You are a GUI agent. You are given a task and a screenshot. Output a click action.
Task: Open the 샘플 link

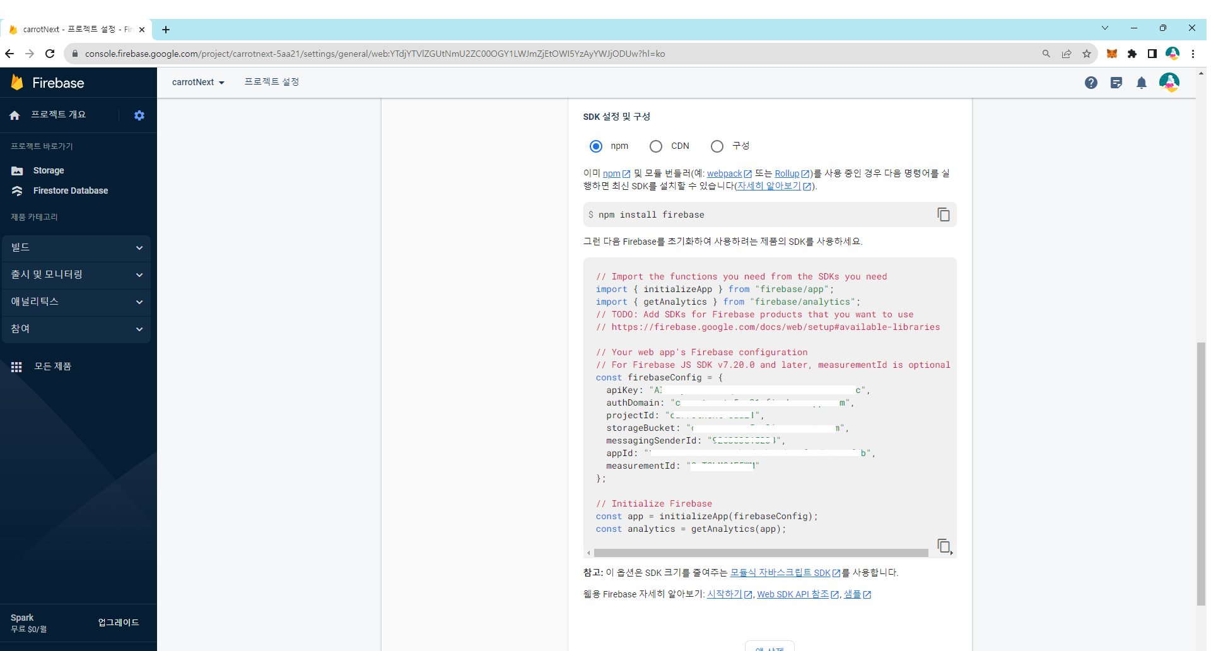pyautogui.click(x=857, y=594)
